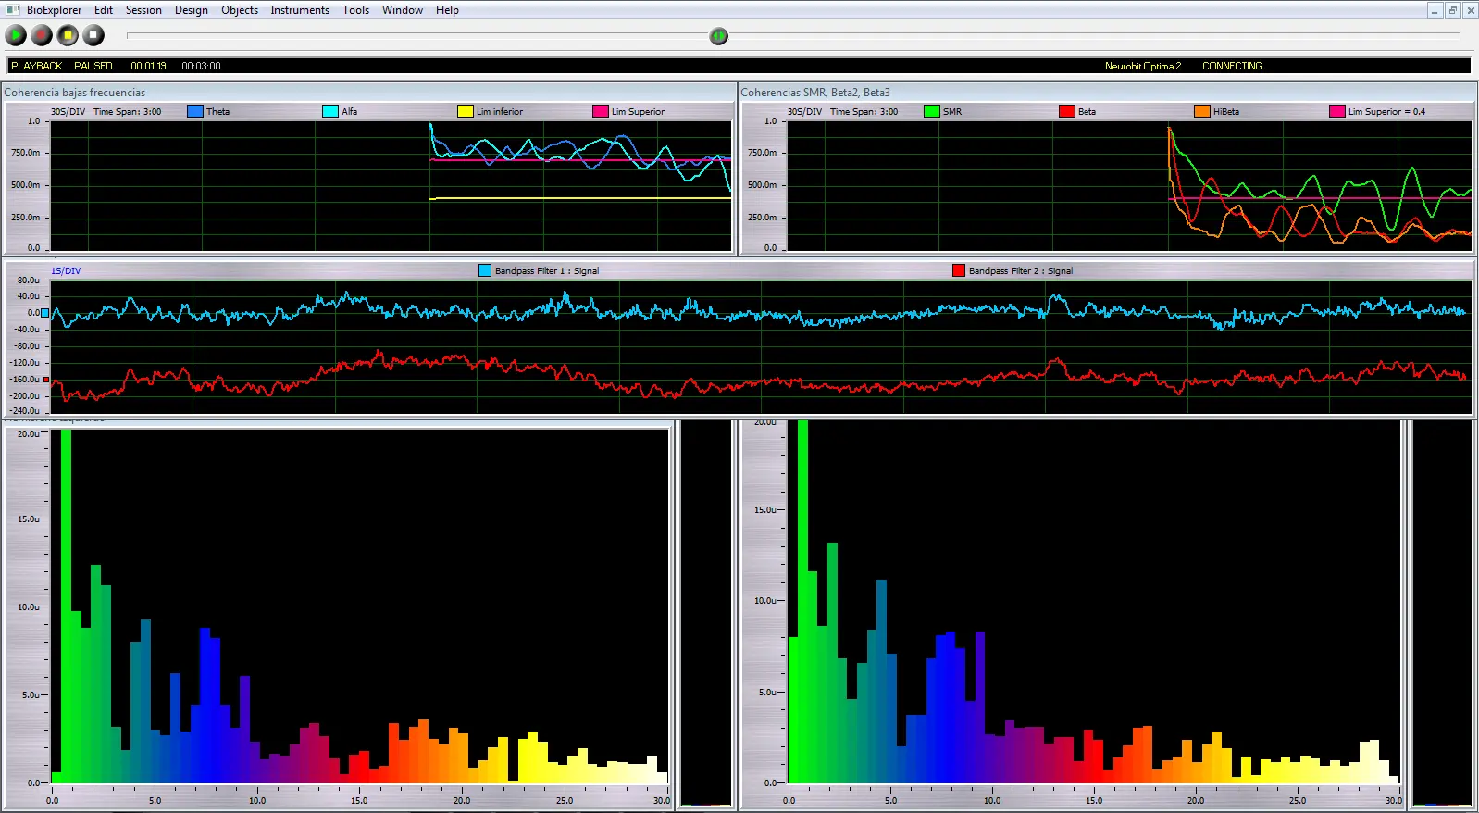Click the Bandpass Filter 1 Signal swatch
Screen dimensions: 1479x813
(x=485, y=270)
